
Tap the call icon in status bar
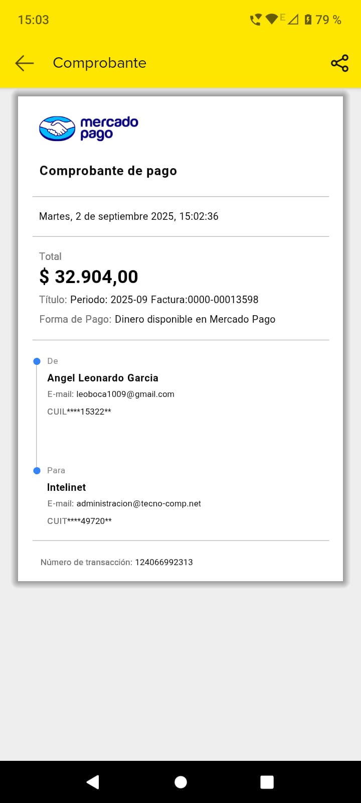(x=256, y=20)
